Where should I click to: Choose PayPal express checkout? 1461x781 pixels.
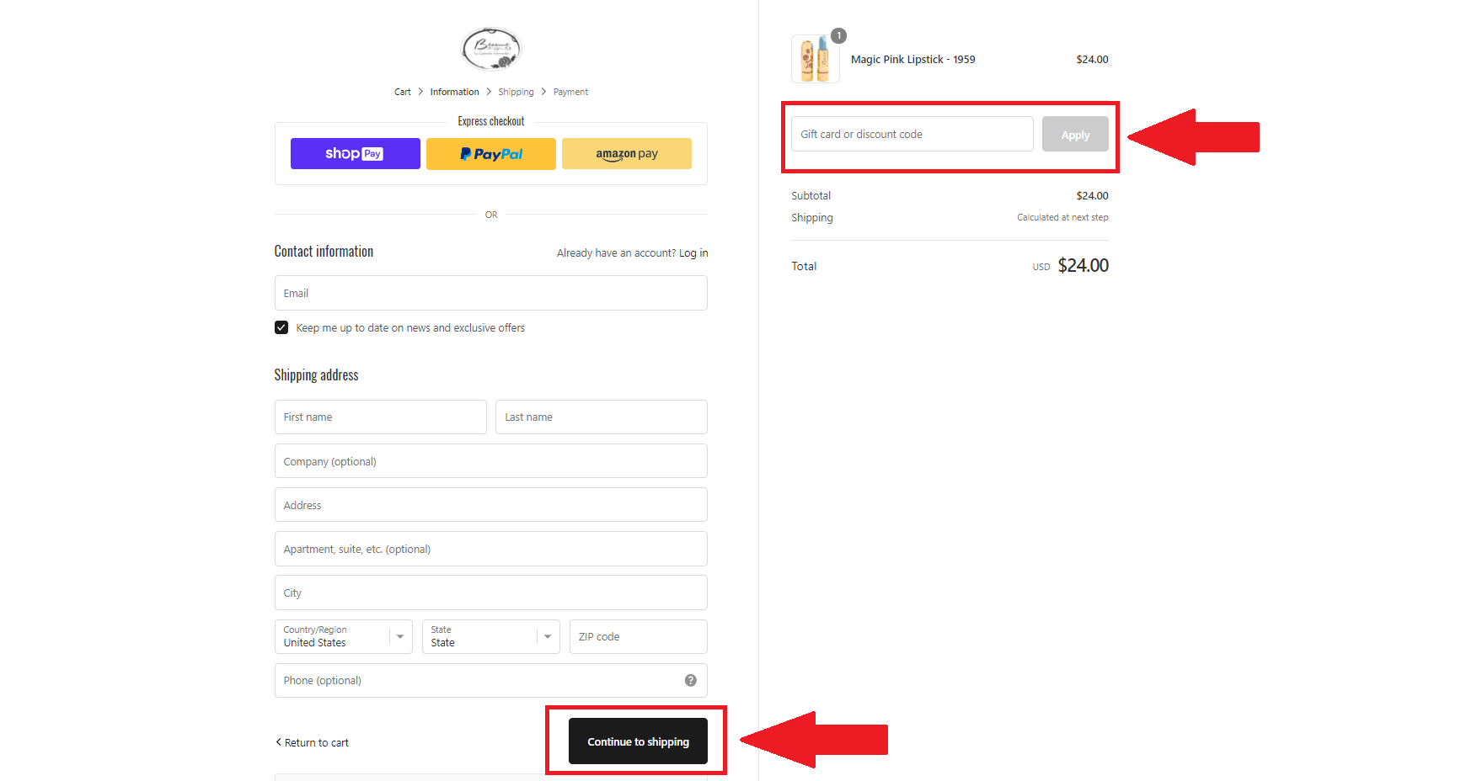coord(490,154)
